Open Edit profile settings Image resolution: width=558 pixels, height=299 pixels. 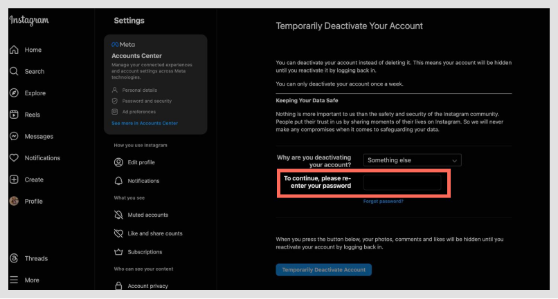141,162
